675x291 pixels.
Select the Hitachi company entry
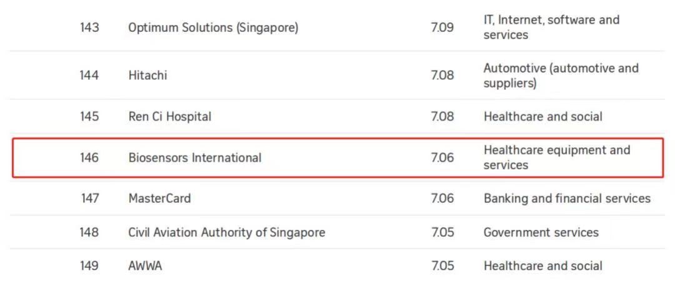click(147, 75)
